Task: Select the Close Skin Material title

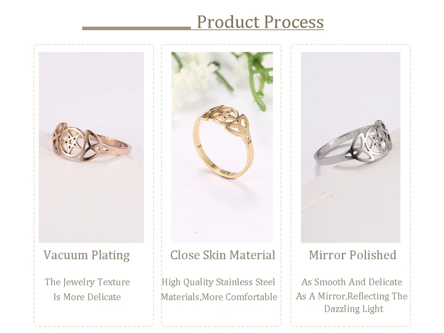Action: tap(222, 255)
